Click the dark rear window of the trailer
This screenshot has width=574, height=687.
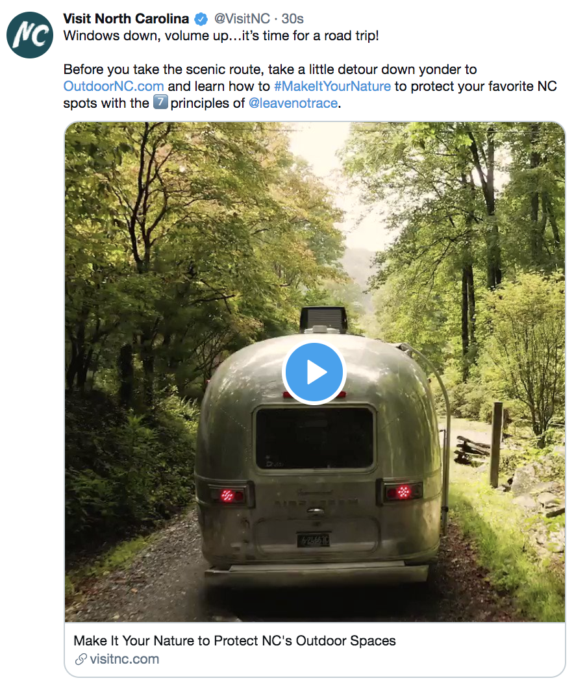pos(314,438)
